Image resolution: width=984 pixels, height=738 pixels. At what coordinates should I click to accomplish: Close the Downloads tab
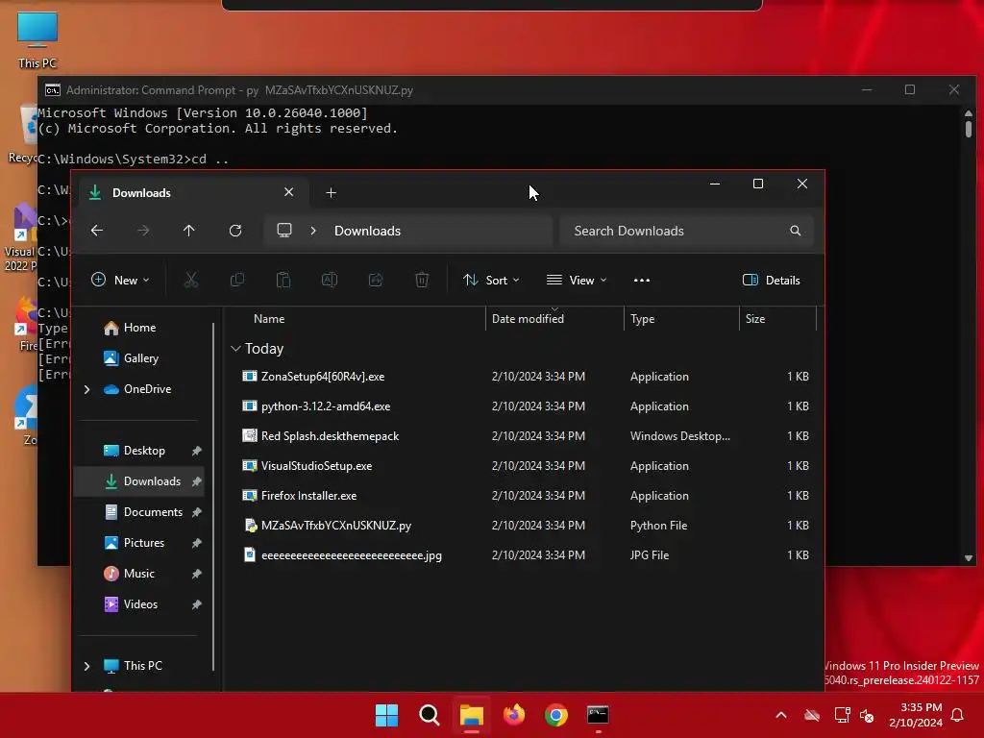pos(288,192)
